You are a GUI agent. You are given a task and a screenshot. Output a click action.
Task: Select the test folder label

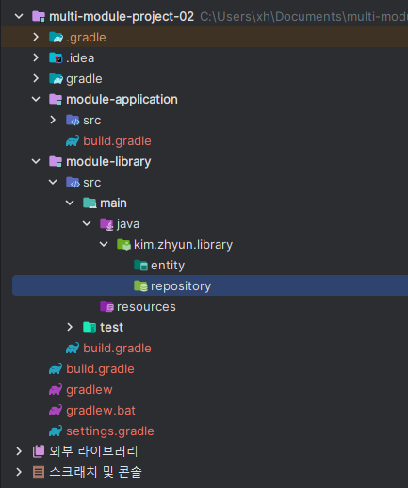coord(111,328)
